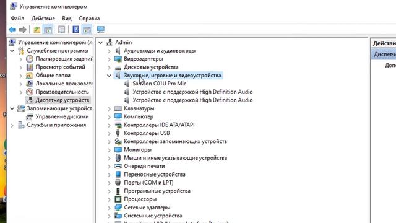Click the Процессоры category icon
The image size is (396, 223).
pyautogui.click(x=118, y=199)
